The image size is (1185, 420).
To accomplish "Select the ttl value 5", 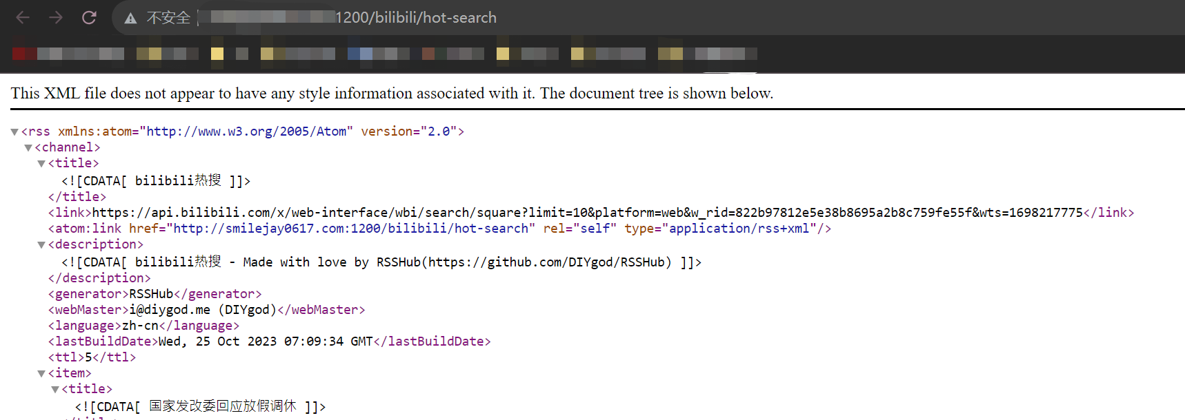I will click(88, 357).
